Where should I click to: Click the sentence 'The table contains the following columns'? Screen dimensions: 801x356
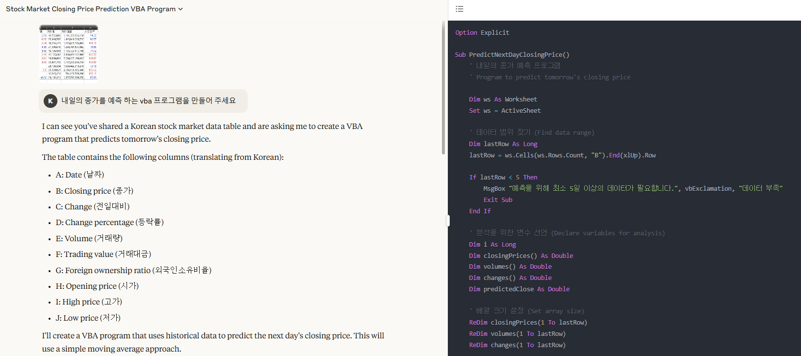(163, 157)
